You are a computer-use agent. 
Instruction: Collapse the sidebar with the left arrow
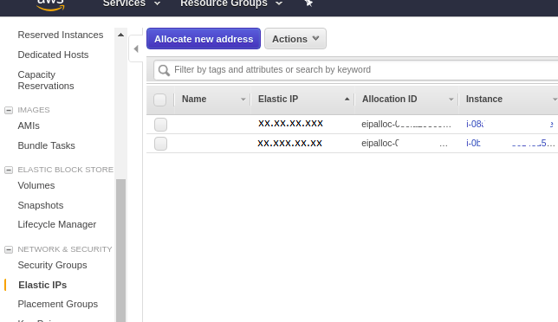coord(136,48)
